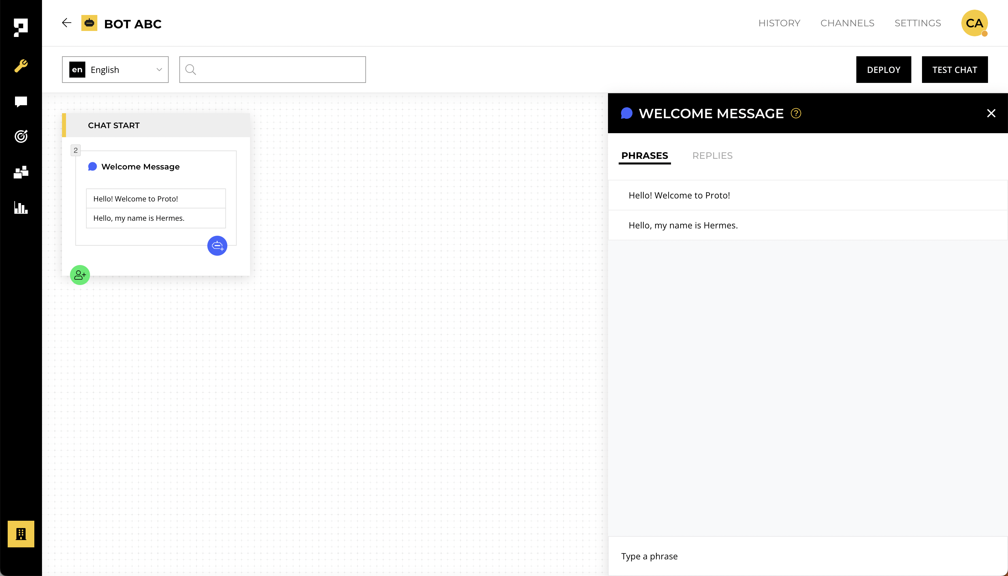Switch to the REPLIES tab
Screen dimensions: 1008x576
tap(712, 155)
